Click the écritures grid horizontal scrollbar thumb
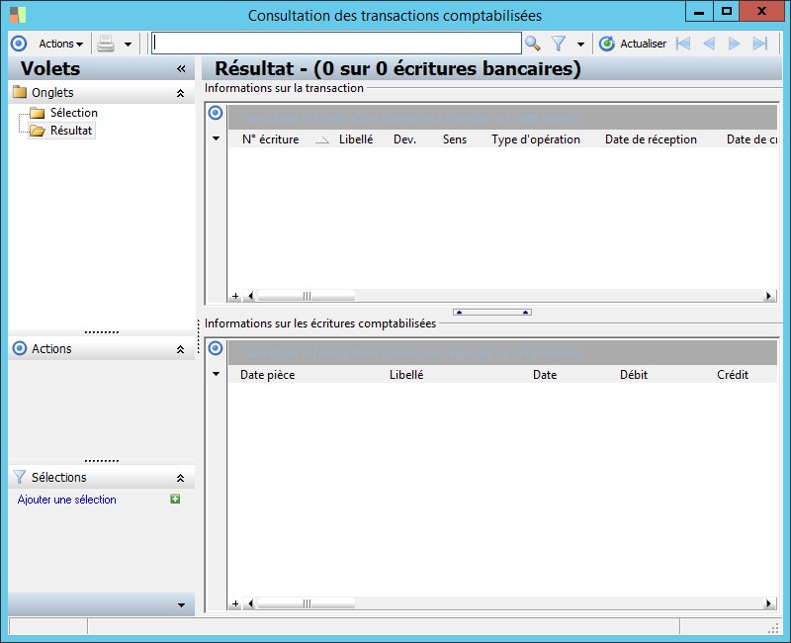The height and width of the screenshot is (643, 791). click(307, 603)
